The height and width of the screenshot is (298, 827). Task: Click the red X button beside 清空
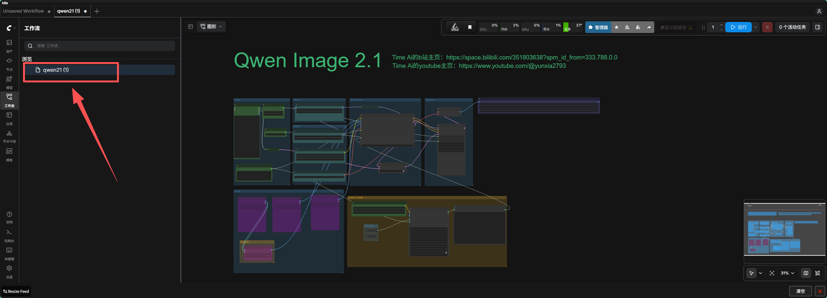tap(820, 291)
